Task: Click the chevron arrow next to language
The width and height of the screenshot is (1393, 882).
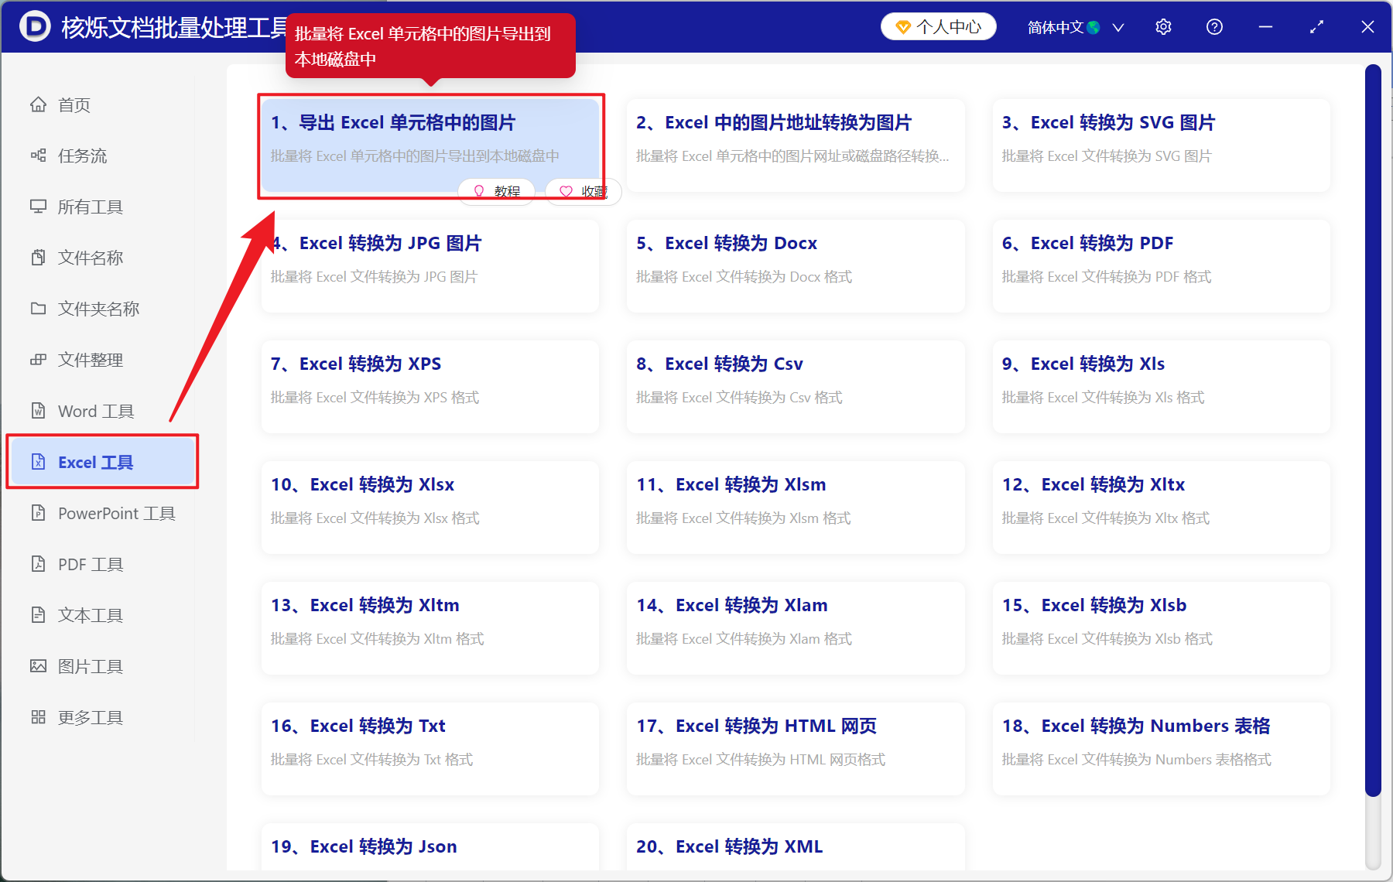Action: (1118, 27)
